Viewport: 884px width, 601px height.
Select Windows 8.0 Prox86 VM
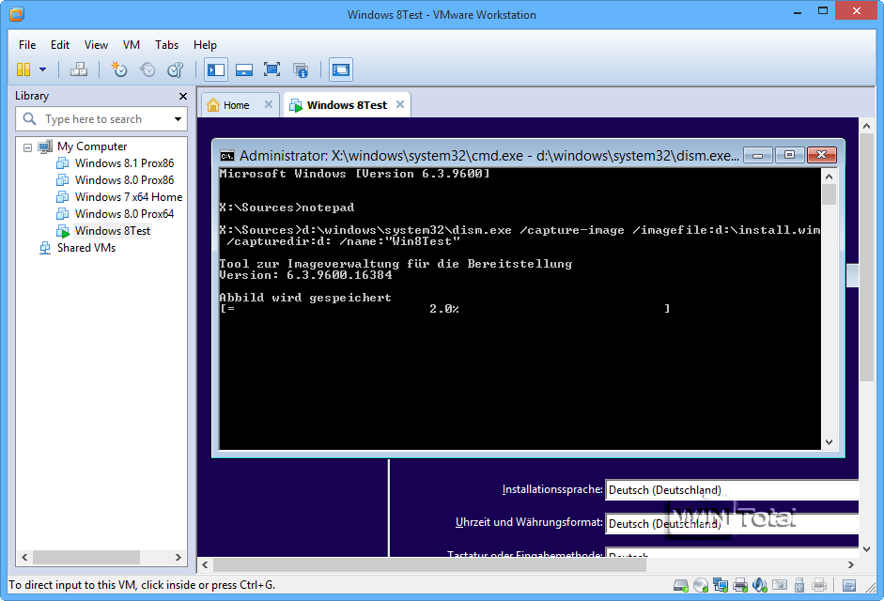click(x=125, y=180)
